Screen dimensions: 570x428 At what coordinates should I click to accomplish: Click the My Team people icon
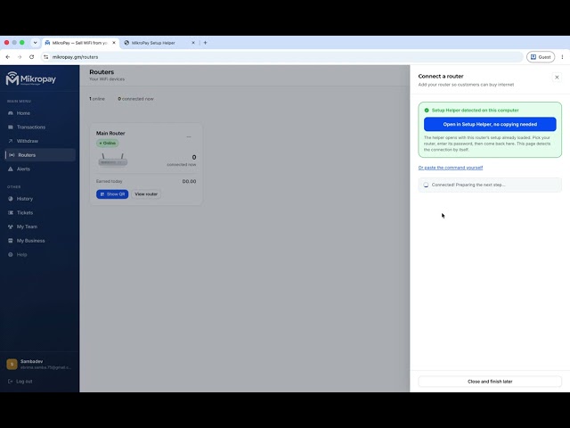click(x=11, y=226)
